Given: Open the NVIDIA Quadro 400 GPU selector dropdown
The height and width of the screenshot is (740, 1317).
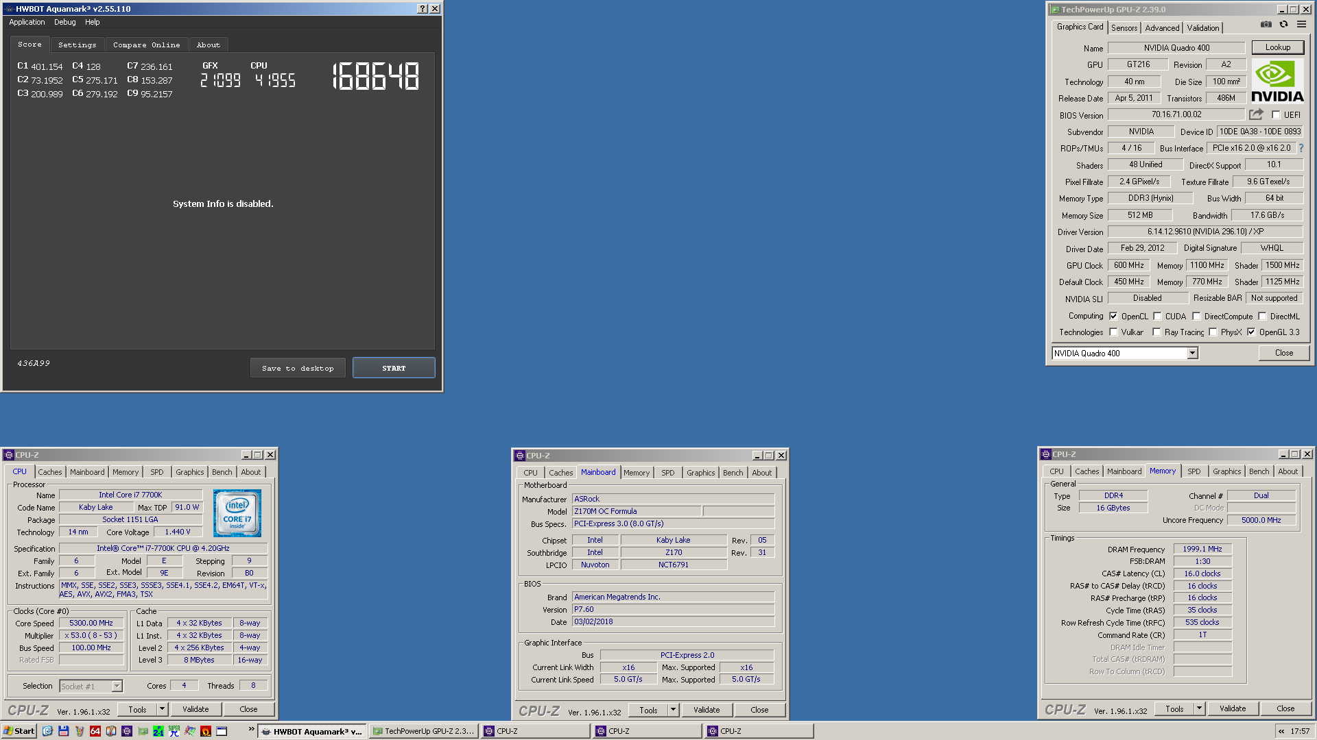Looking at the screenshot, I should pos(1192,354).
